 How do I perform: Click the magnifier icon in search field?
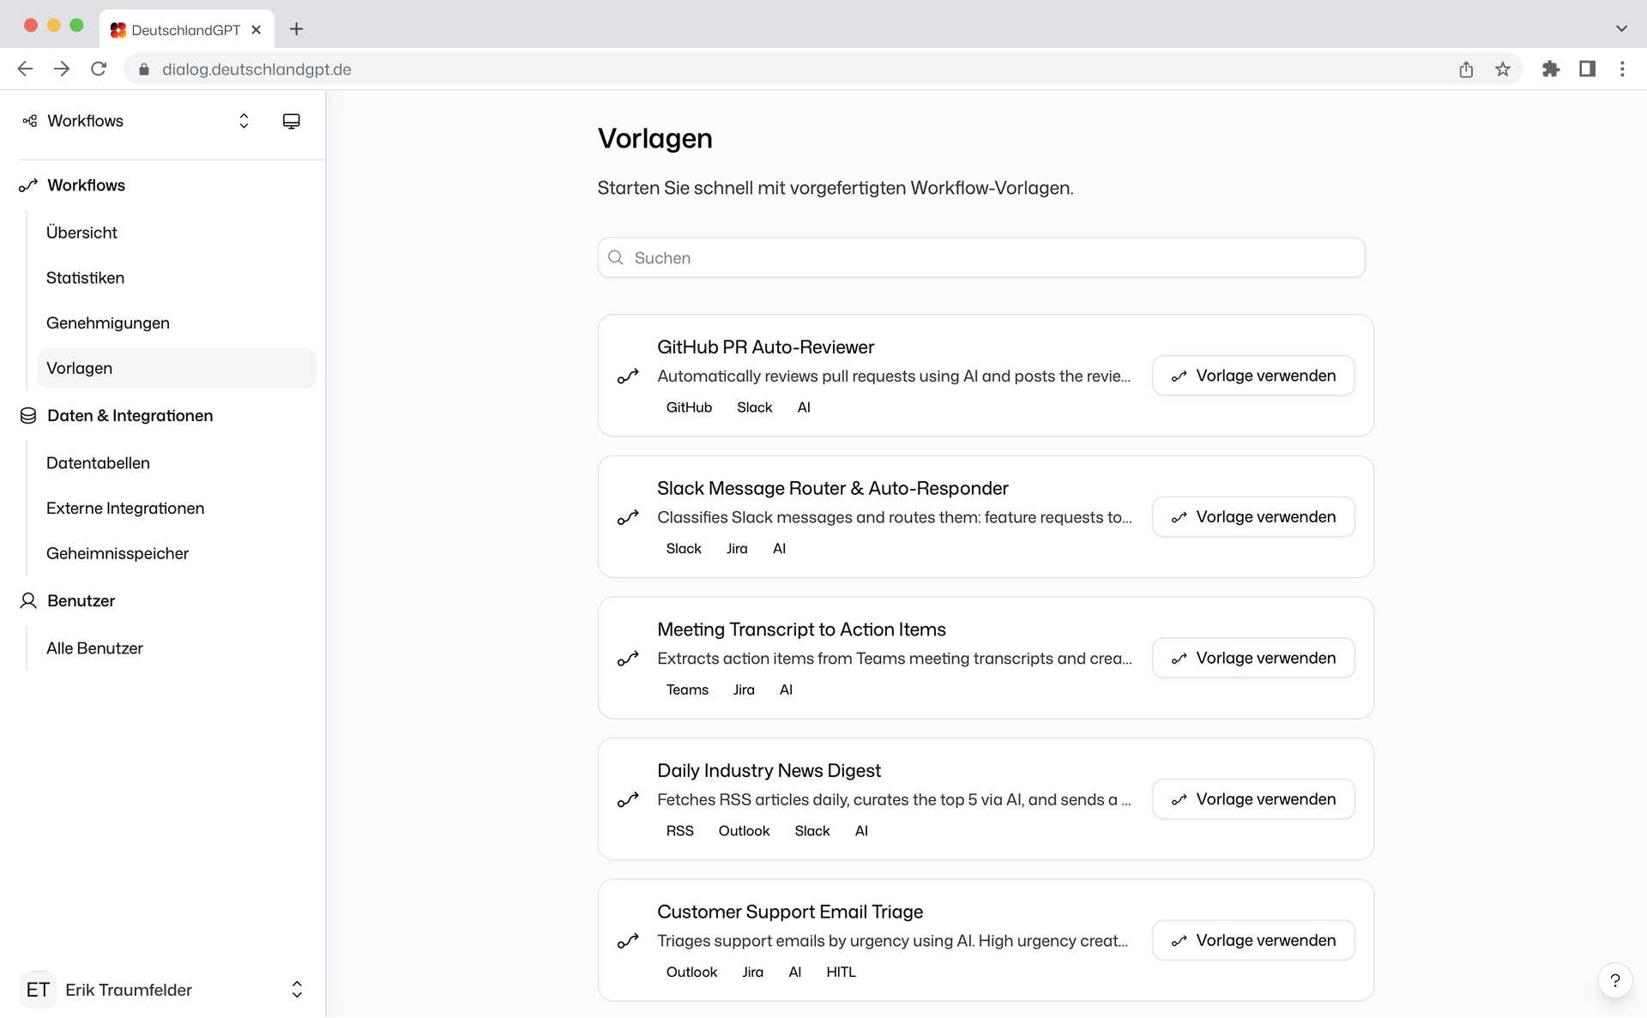click(616, 258)
